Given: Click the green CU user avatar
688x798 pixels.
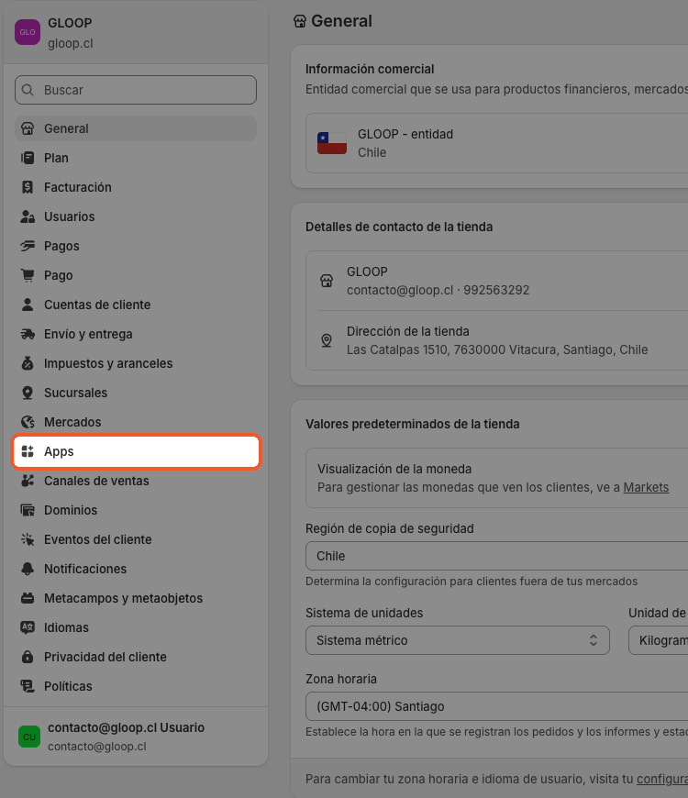Looking at the screenshot, I should click(29, 737).
